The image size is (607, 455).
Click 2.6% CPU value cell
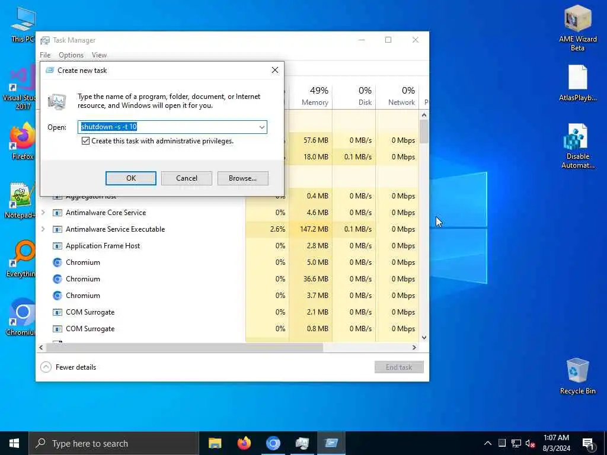[x=267, y=229]
